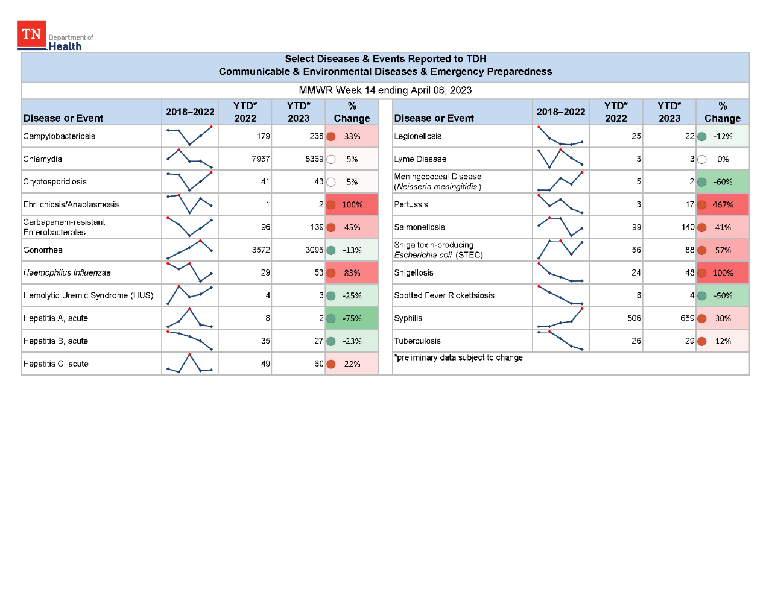Click the Lyme Disease trend sparkline
This screenshot has height=592, width=772.
pyautogui.click(x=560, y=159)
